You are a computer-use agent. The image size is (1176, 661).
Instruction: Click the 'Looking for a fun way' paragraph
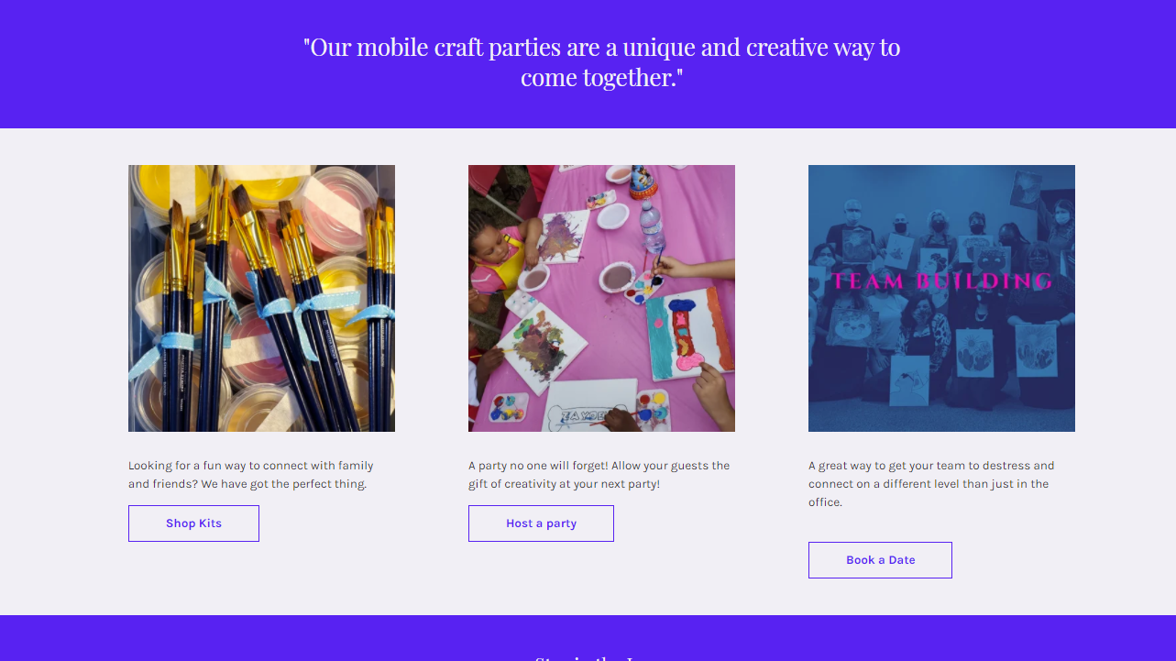251,475
